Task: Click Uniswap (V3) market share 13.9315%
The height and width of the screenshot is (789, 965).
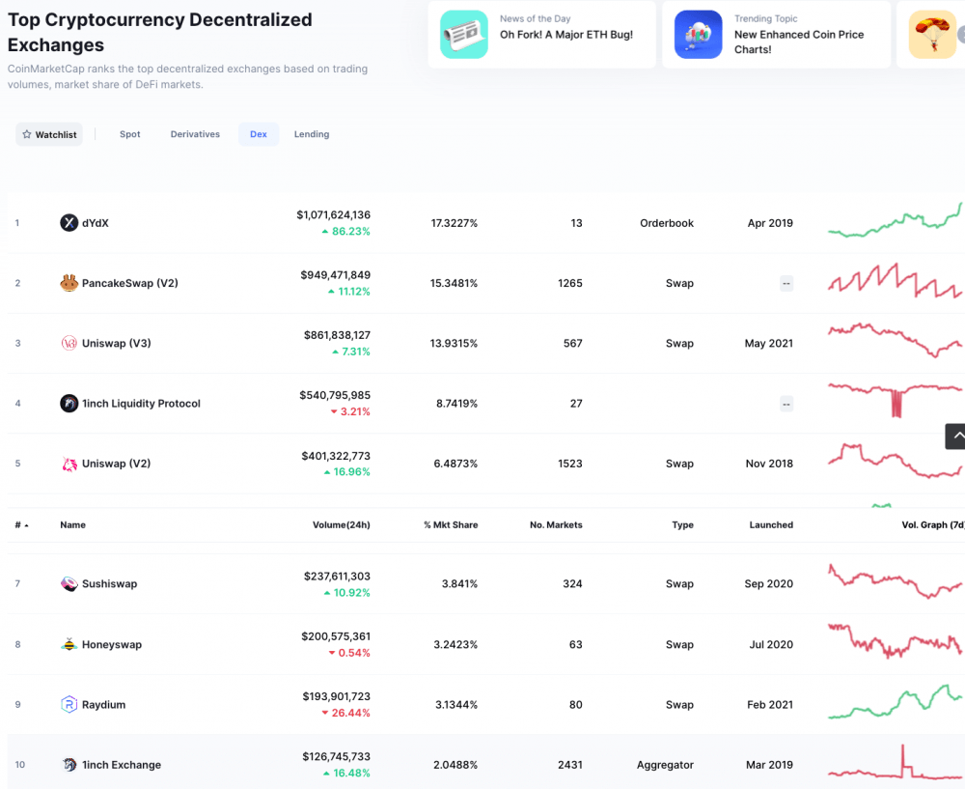Action: [454, 343]
